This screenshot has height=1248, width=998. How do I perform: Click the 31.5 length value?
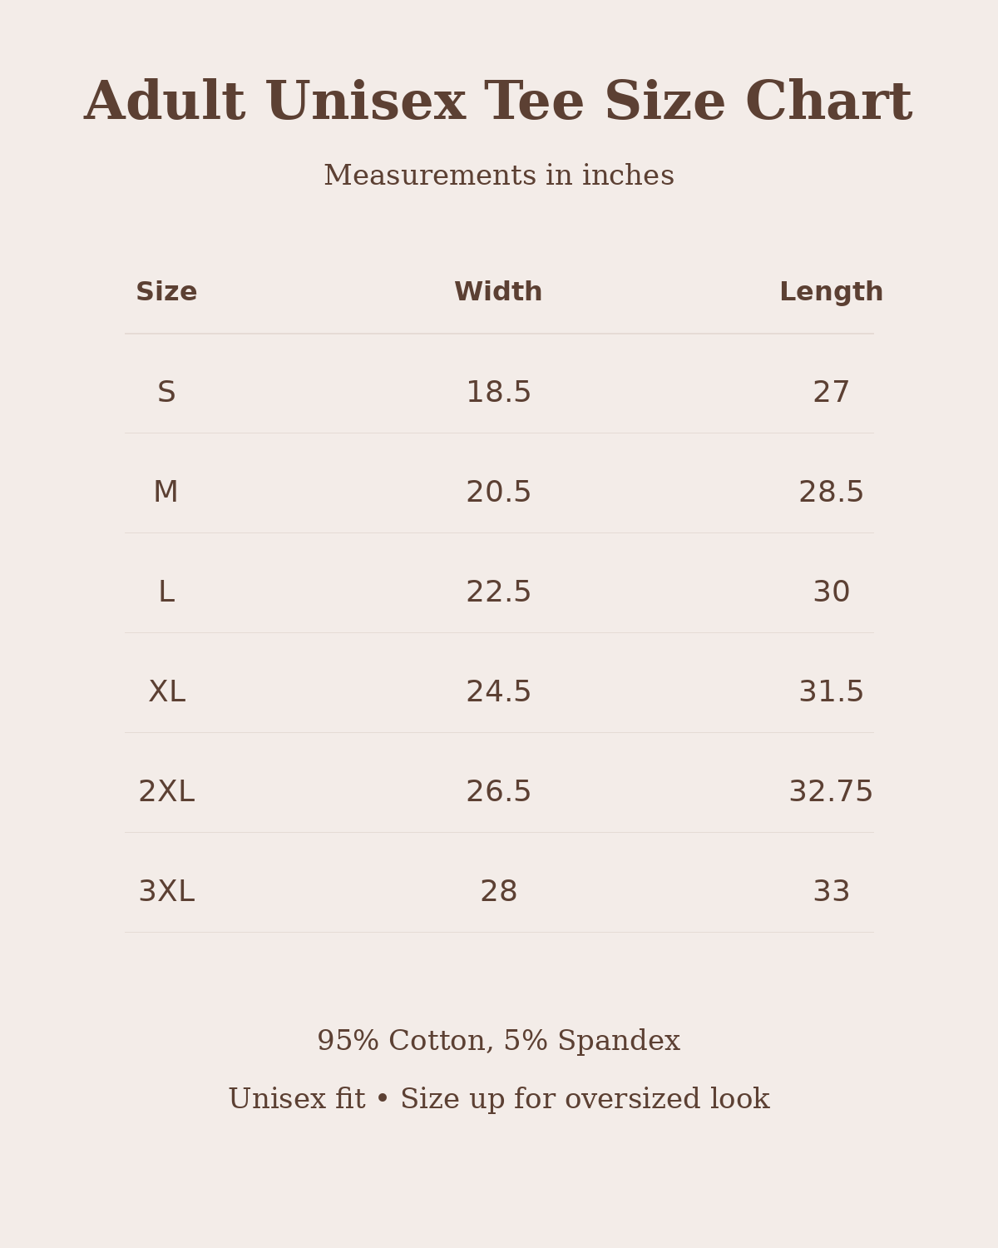pyautogui.click(x=831, y=692)
